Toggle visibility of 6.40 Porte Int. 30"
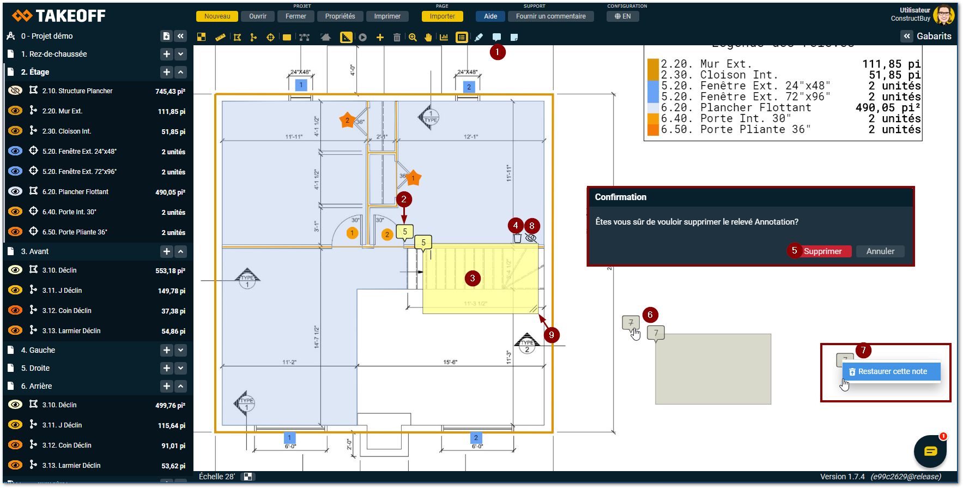The width and height of the screenshot is (963, 488). pyautogui.click(x=15, y=212)
